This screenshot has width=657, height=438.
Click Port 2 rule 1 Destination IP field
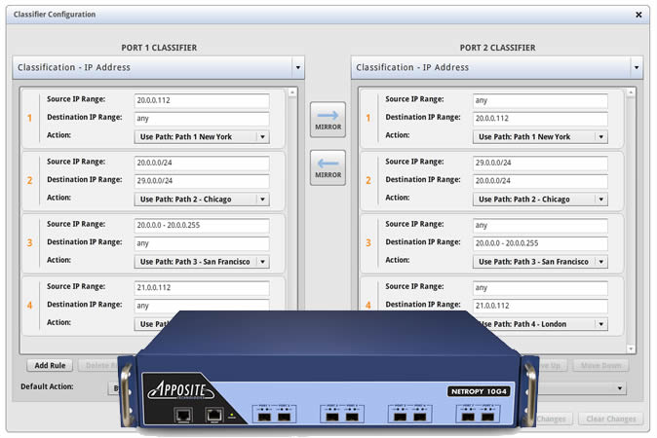(x=539, y=119)
